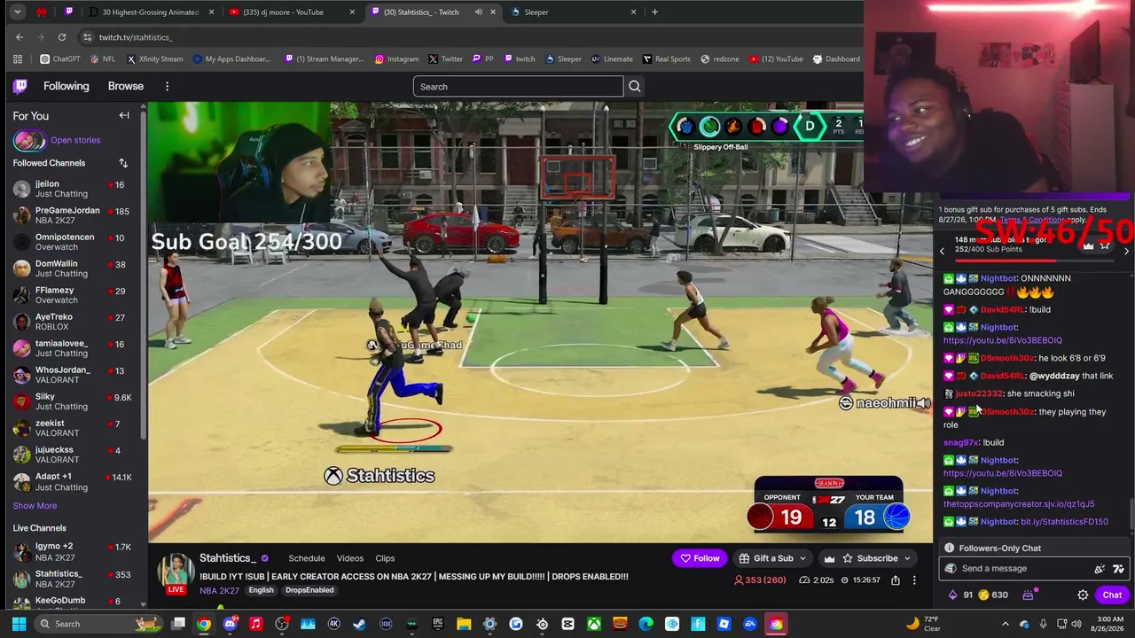Viewport: 1135px width, 638px height.
Task: Open stream options three-dot menu
Action: point(915,580)
